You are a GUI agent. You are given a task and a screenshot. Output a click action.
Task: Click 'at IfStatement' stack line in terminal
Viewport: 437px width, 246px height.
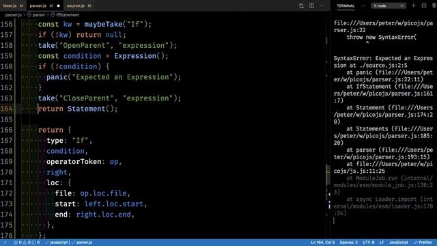coord(384,94)
